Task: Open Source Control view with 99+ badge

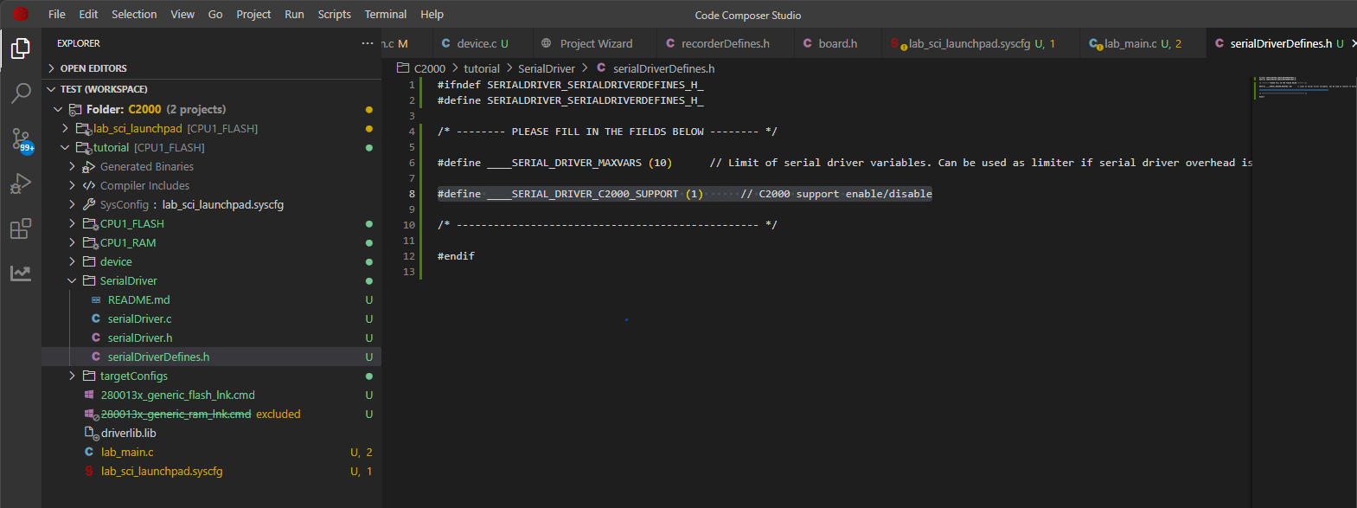Action: coord(21,138)
